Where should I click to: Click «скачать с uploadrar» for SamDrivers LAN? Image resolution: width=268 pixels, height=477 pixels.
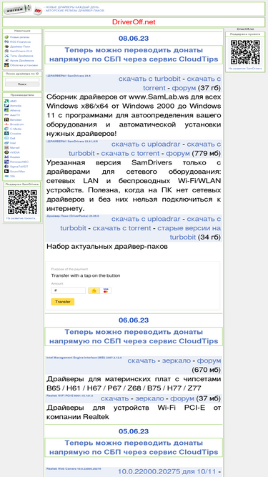pyautogui.click(x=146, y=144)
